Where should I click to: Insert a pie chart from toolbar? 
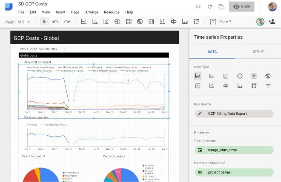117,22
